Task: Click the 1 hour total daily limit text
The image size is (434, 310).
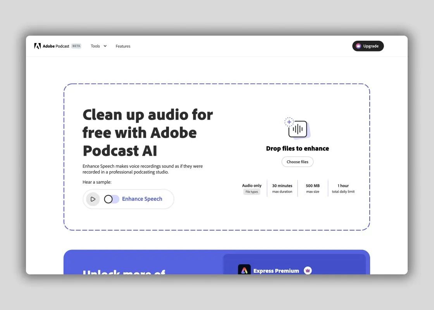Action: [x=343, y=188]
